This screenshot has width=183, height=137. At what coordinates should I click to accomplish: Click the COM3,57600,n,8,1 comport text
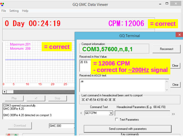107,49
